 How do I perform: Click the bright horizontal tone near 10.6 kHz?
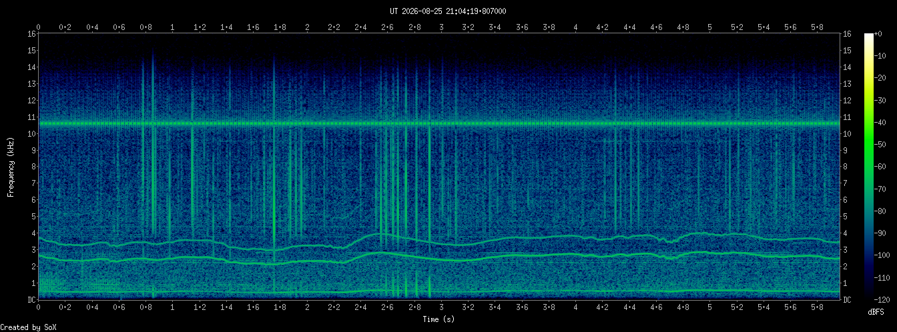[439, 123]
